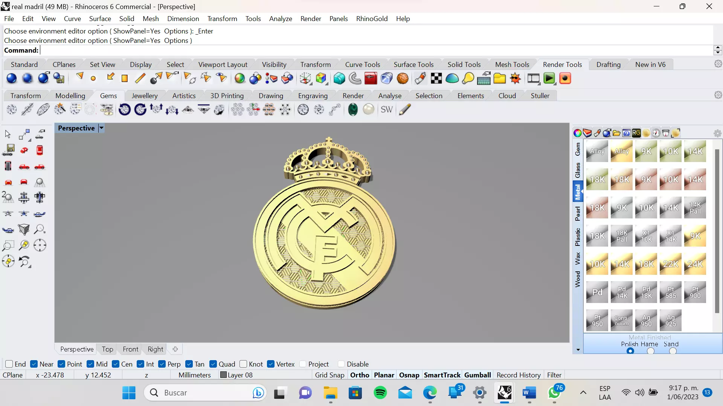
Task: Click the command history scroll down arrow
Action: pos(718,53)
